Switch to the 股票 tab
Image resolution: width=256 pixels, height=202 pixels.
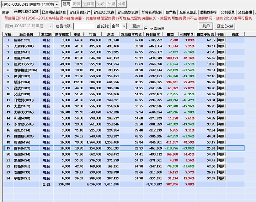click(x=66, y=4)
